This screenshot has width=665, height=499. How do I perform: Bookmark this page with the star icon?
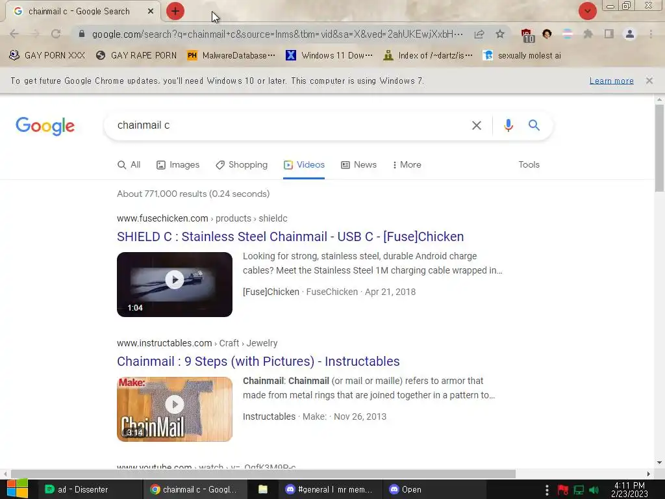(x=500, y=34)
